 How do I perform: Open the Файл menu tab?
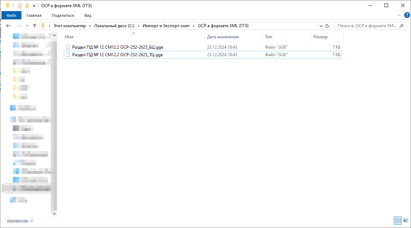(11, 15)
